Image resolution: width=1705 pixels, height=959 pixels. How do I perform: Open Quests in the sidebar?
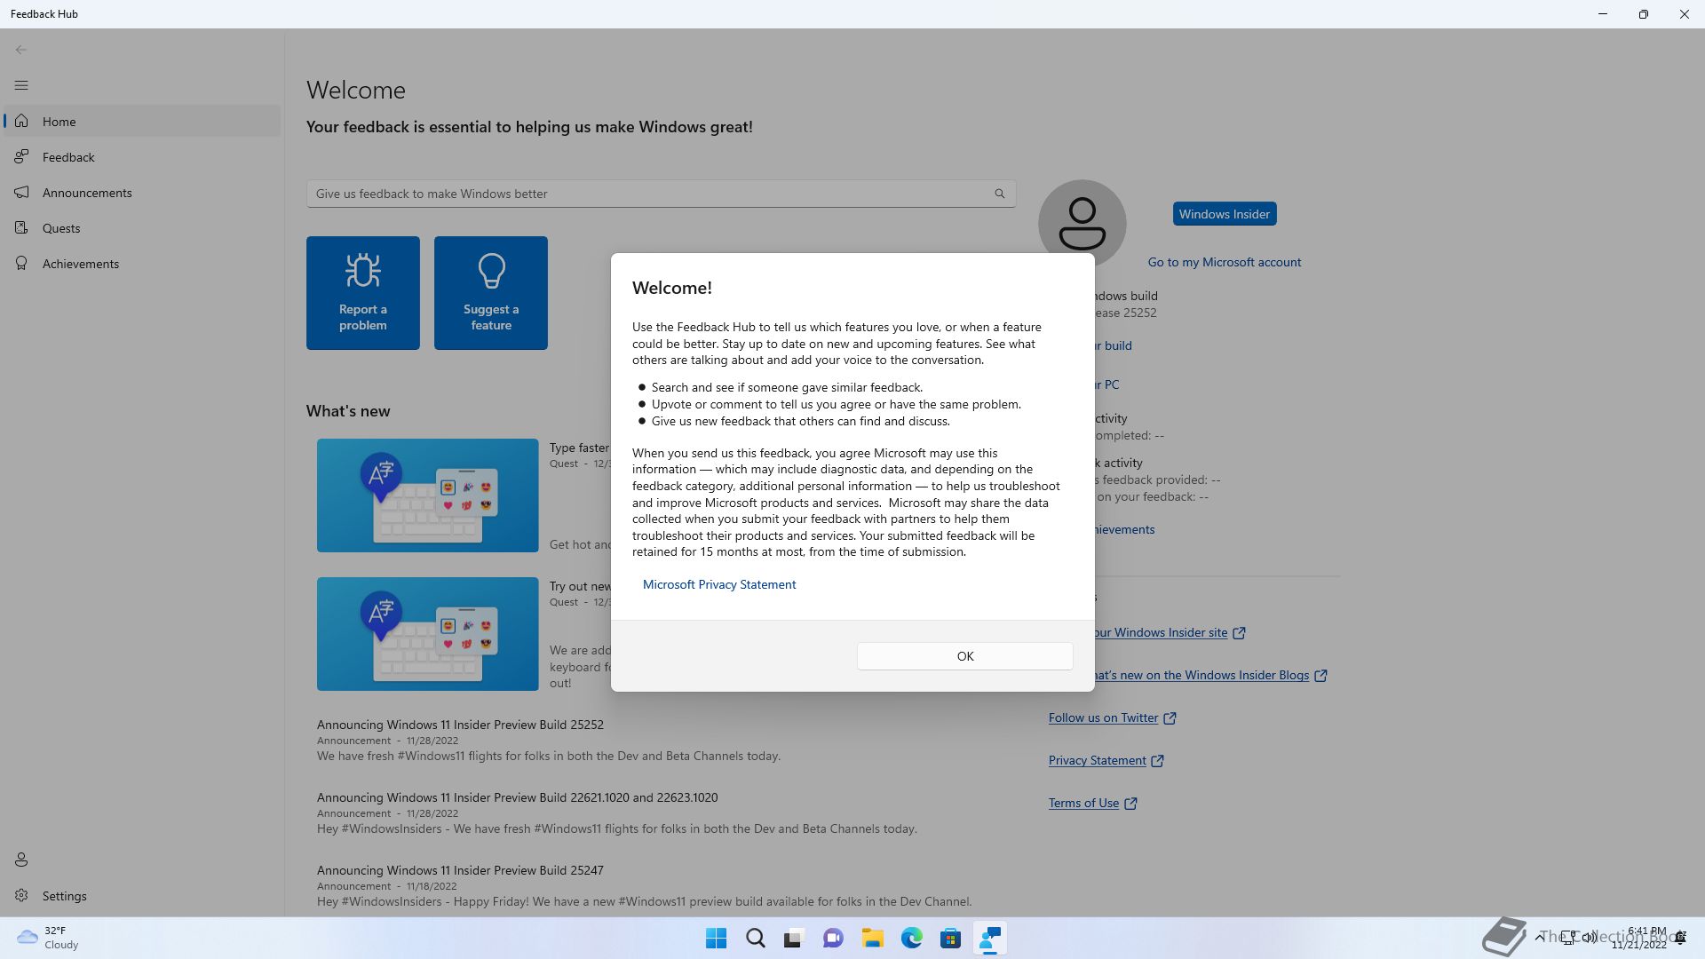point(142,228)
